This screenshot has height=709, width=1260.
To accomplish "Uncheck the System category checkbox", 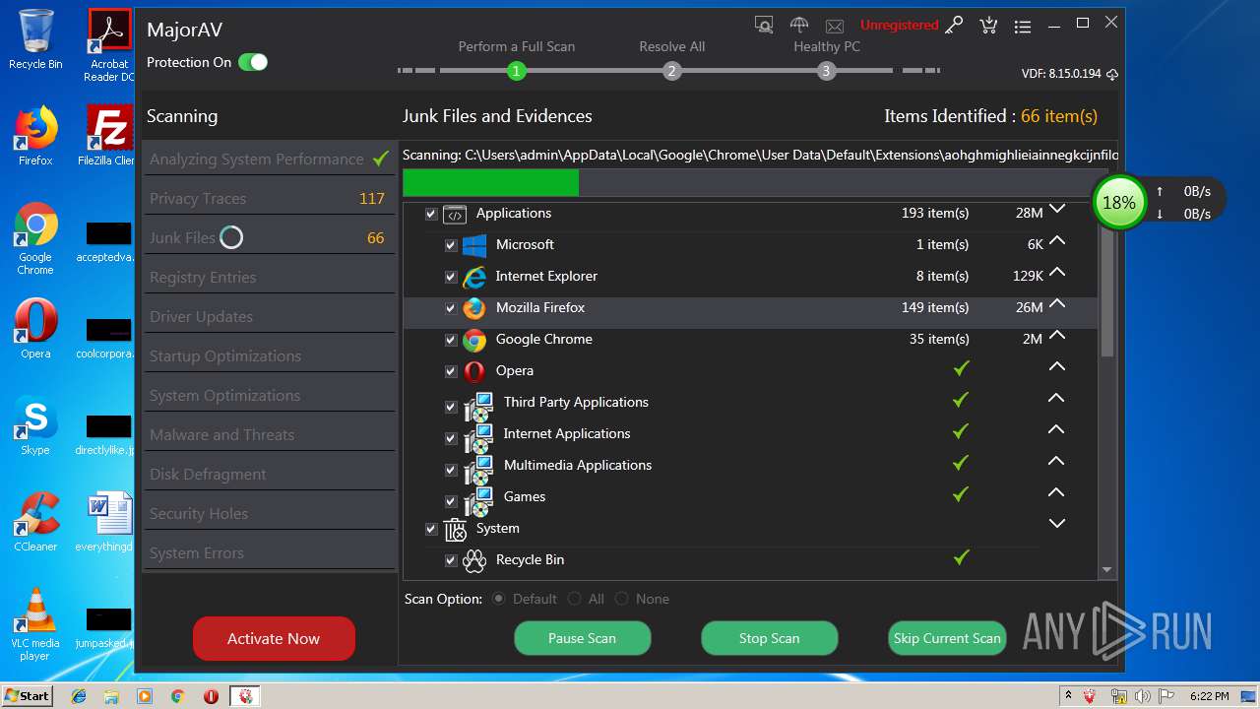I will [431, 529].
